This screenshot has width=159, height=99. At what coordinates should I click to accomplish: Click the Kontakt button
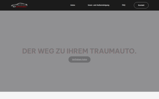141,5
